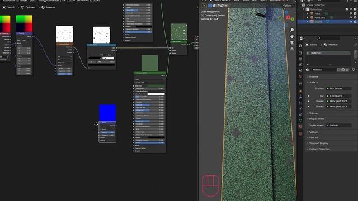Toggle render camera icon of Point
The width and height of the screenshot is (358, 201).
tap(355, 13)
